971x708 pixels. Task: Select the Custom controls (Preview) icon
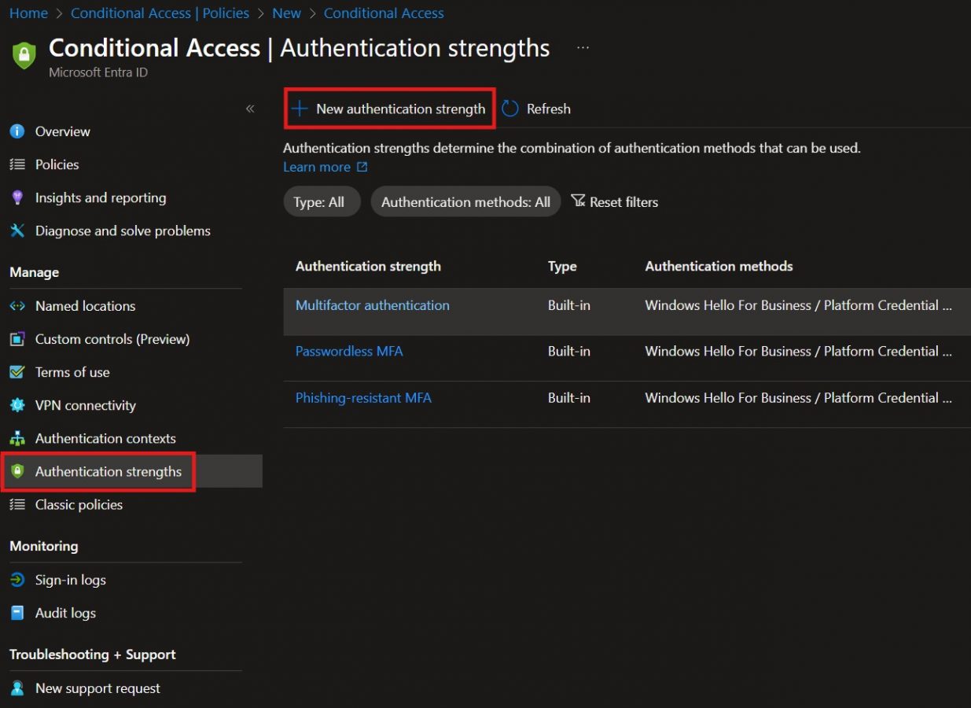point(17,339)
